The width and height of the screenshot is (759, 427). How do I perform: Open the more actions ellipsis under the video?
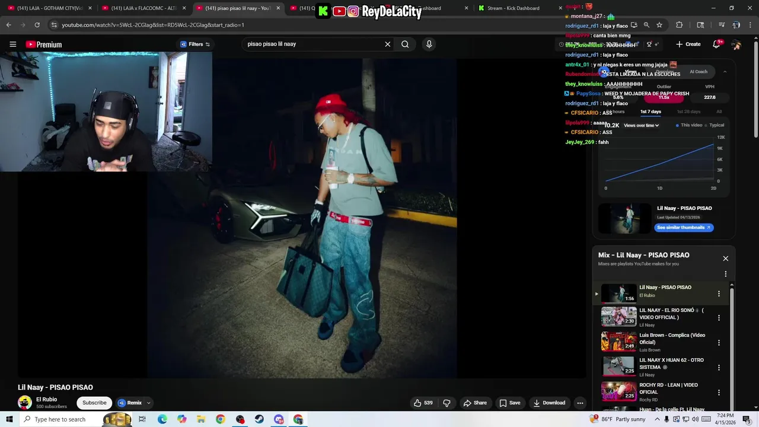click(580, 403)
